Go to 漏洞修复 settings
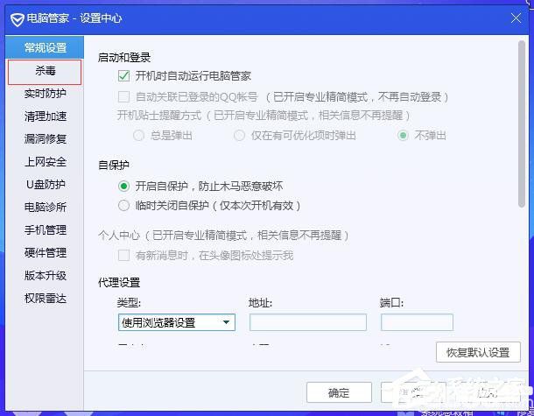 [45, 139]
